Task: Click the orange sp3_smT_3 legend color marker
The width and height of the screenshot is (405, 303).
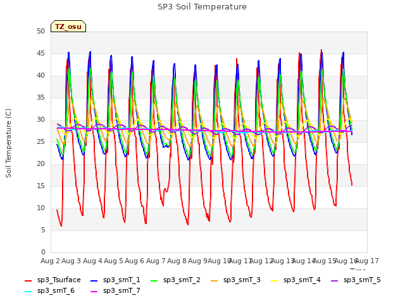Action: [215, 280]
